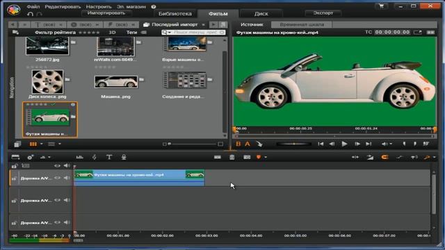The image size is (445, 250).
Task: Select the Временная шкала preview tab
Action: [302, 25]
